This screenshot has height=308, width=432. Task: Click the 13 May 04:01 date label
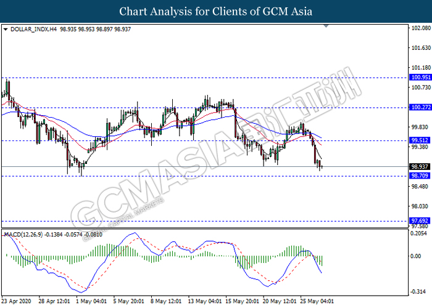pos(205,301)
